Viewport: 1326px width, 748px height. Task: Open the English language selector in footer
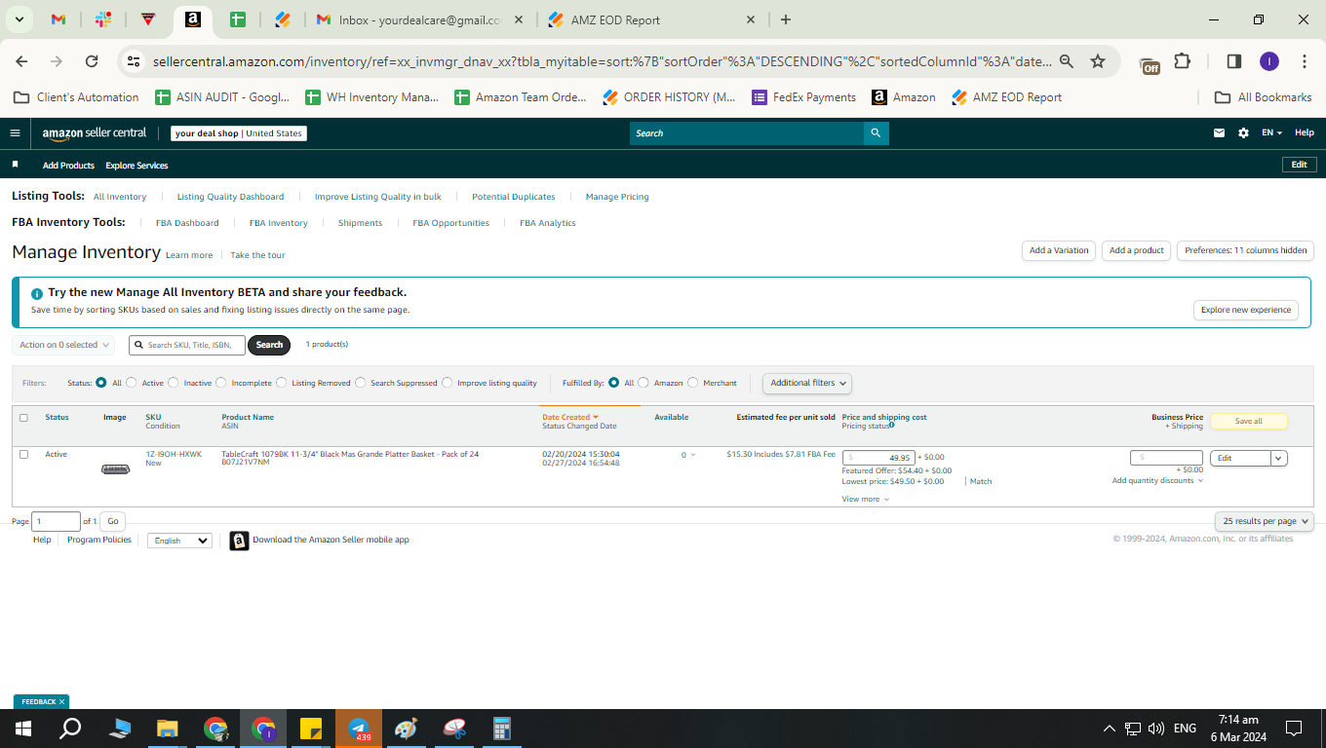179,541
